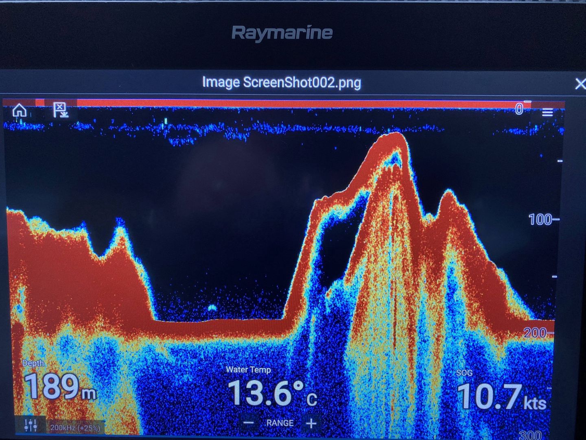Tap the 0 depth scale marker
The height and width of the screenshot is (440, 586).
pyautogui.click(x=519, y=109)
